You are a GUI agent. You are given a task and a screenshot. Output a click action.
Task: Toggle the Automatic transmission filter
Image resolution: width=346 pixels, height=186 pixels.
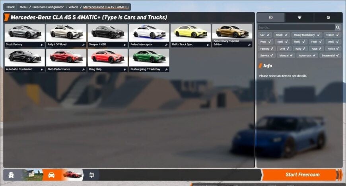[x=307, y=56]
